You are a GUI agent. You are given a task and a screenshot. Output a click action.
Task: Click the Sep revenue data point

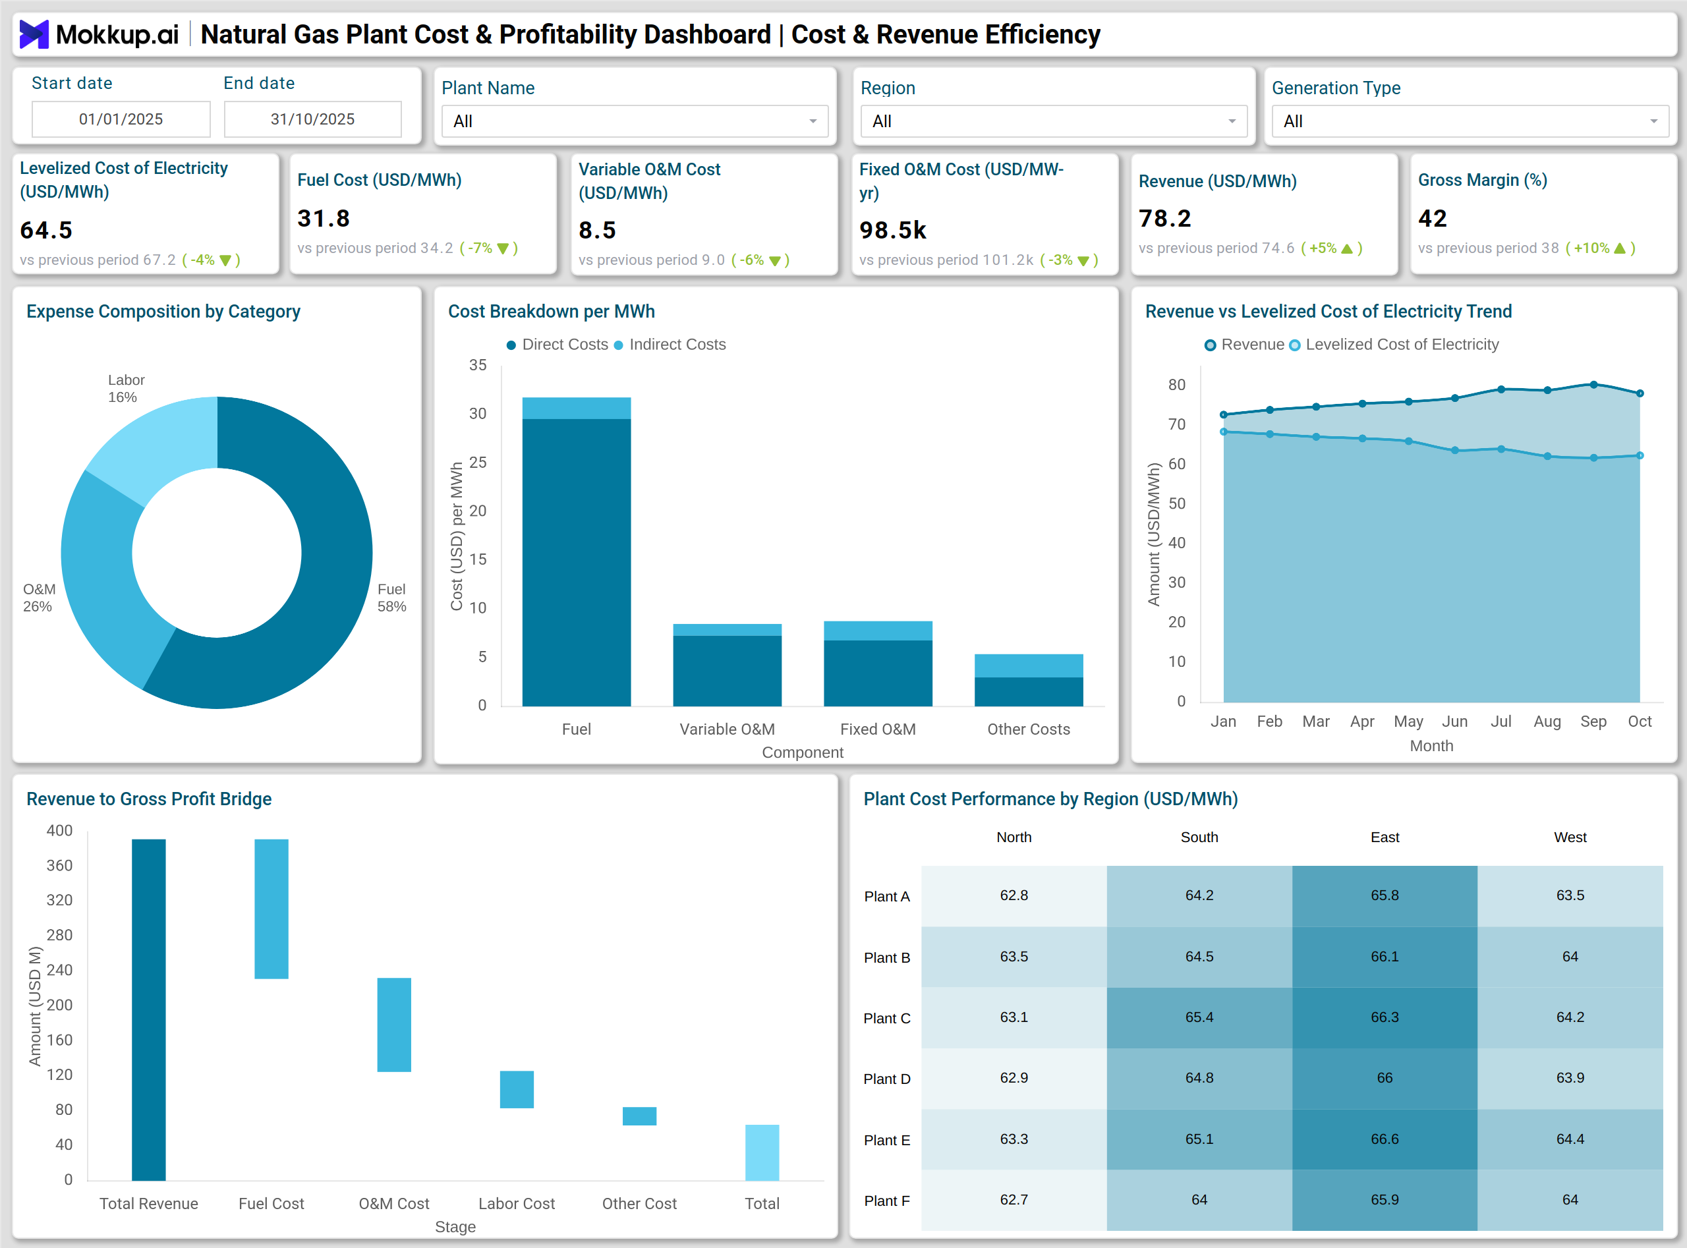1594,385
